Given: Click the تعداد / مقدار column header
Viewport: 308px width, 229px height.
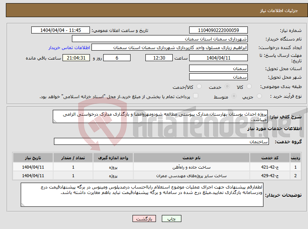Looking at the screenshot, I should coord(73,158).
